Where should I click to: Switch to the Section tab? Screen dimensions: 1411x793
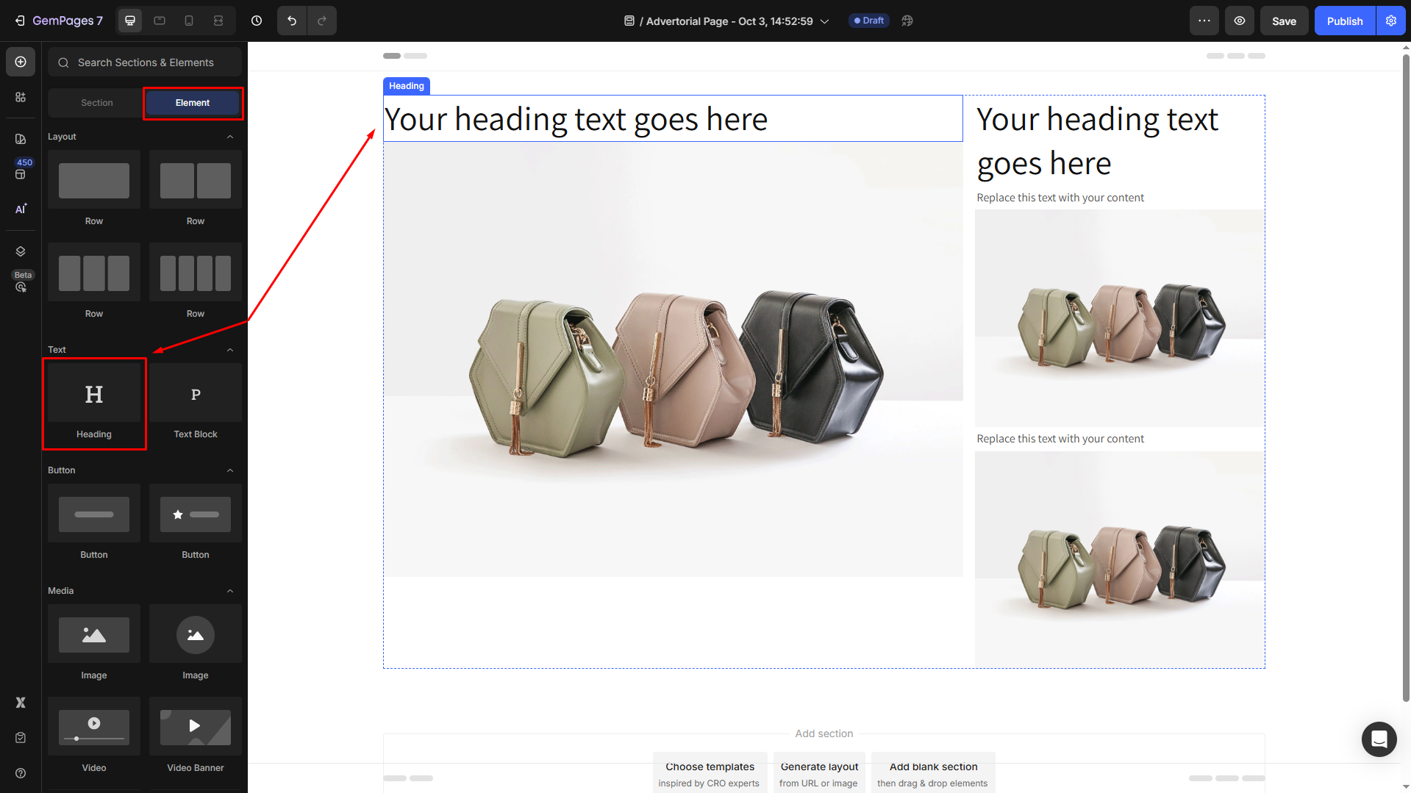pos(97,103)
